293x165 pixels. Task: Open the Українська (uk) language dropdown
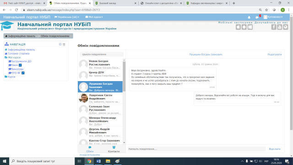[67, 17]
